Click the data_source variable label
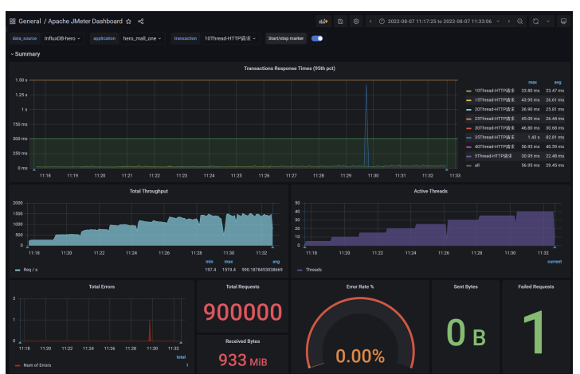 pyautogui.click(x=25, y=38)
